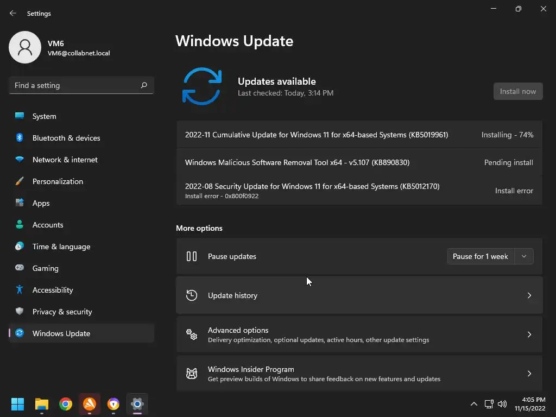This screenshot has height=417, width=556.
Task: Click the Install now button
Action: pyautogui.click(x=517, y=91)
